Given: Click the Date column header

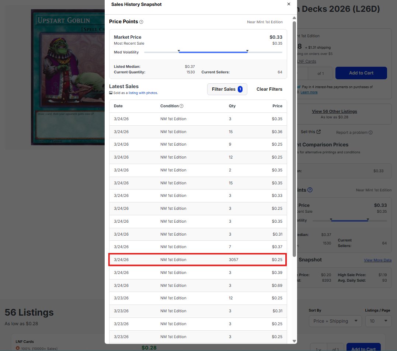Looking at the screenshot, I should pyautogui.click(x=118, y=106).
